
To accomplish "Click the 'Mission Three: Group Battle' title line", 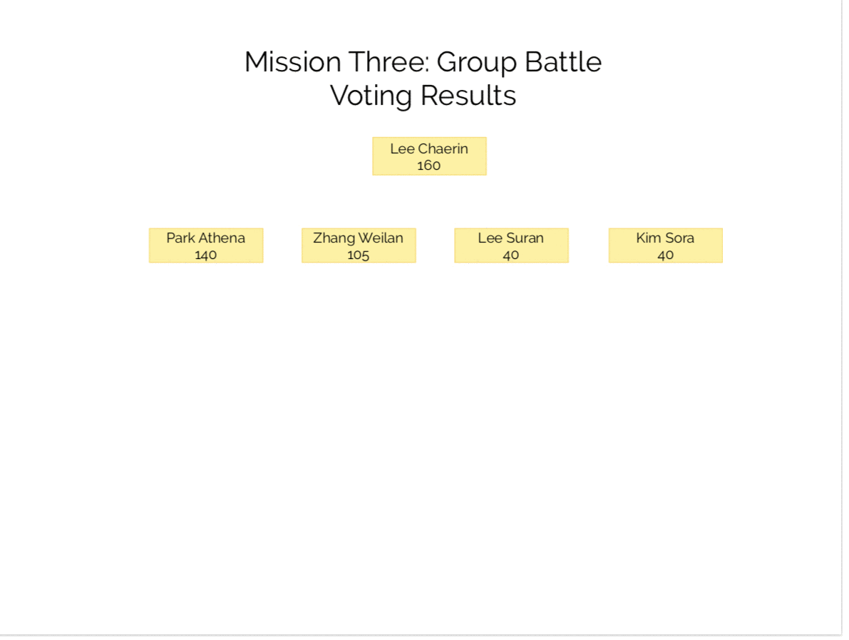I will [423, 62].
